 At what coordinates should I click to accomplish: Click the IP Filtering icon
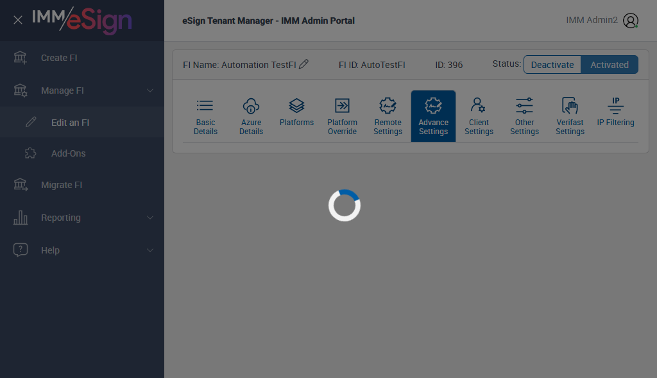coord(615,106)
